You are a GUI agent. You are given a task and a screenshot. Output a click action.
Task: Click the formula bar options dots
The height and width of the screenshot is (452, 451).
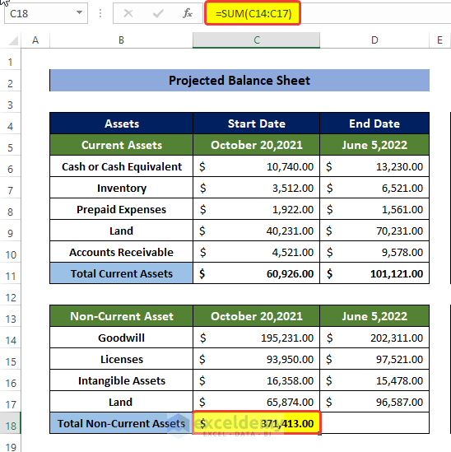click(x=100, y=13)
